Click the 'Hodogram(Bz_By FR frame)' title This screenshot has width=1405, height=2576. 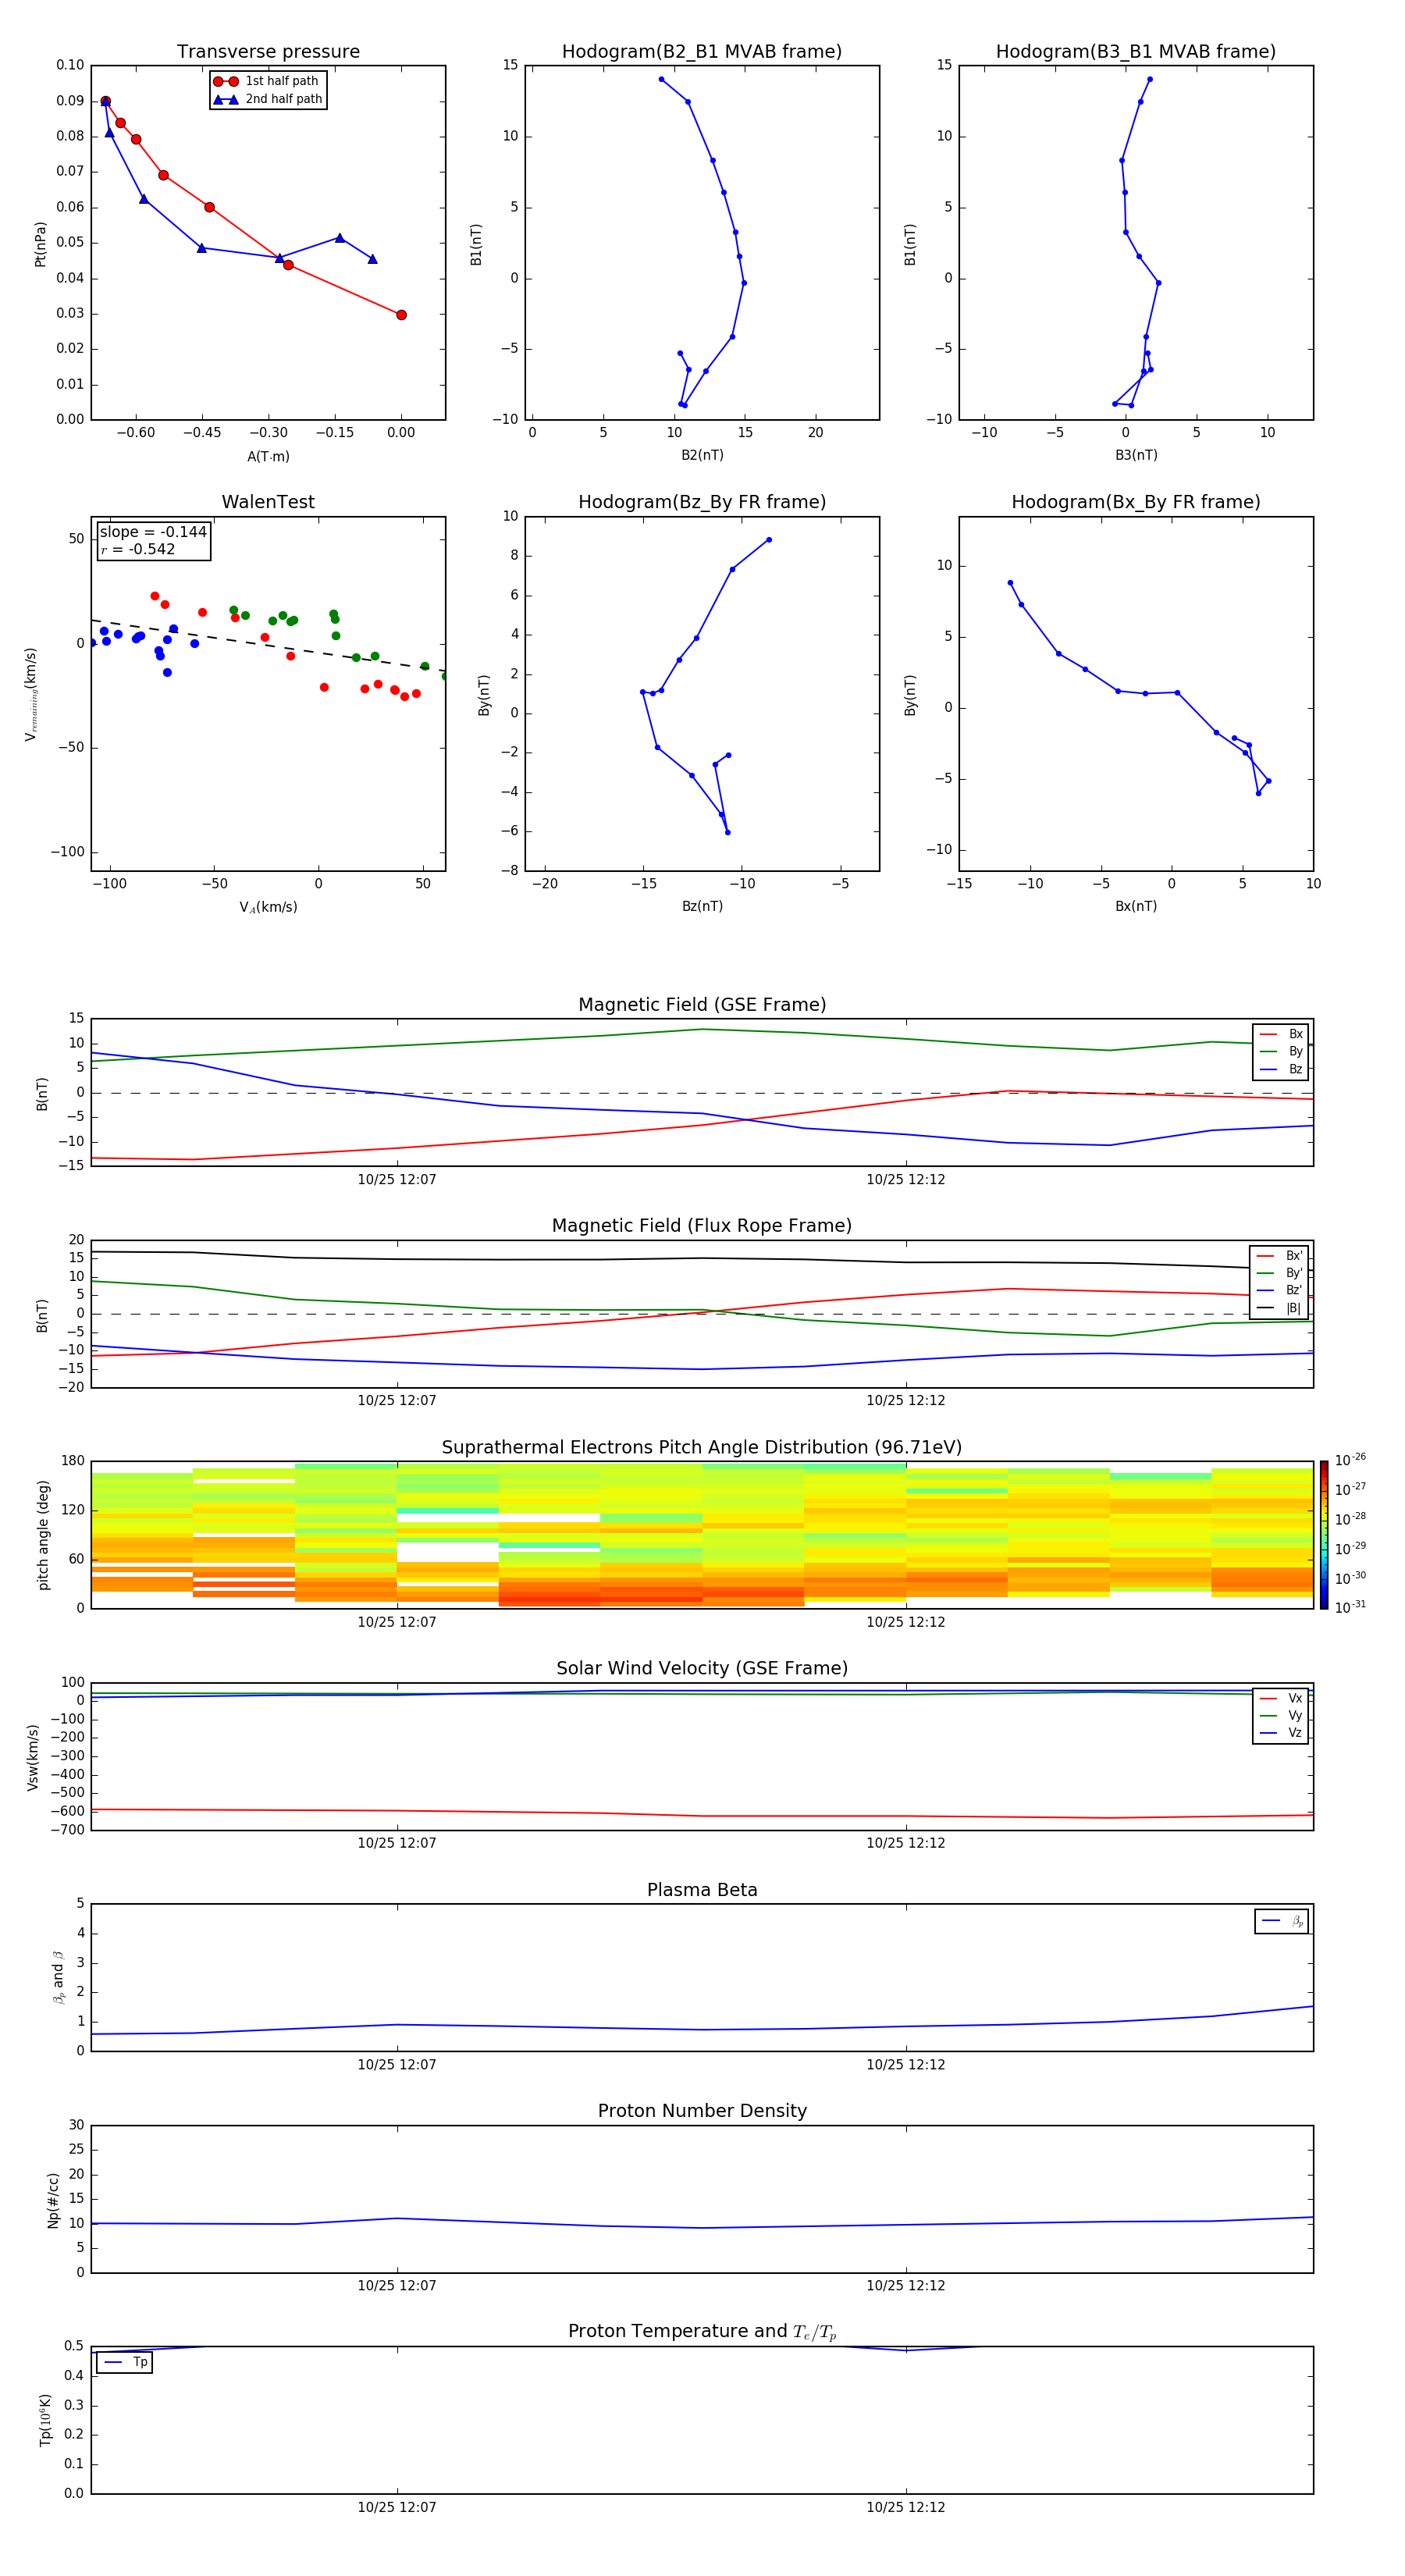pyautogui.click(x=702, y=502)
